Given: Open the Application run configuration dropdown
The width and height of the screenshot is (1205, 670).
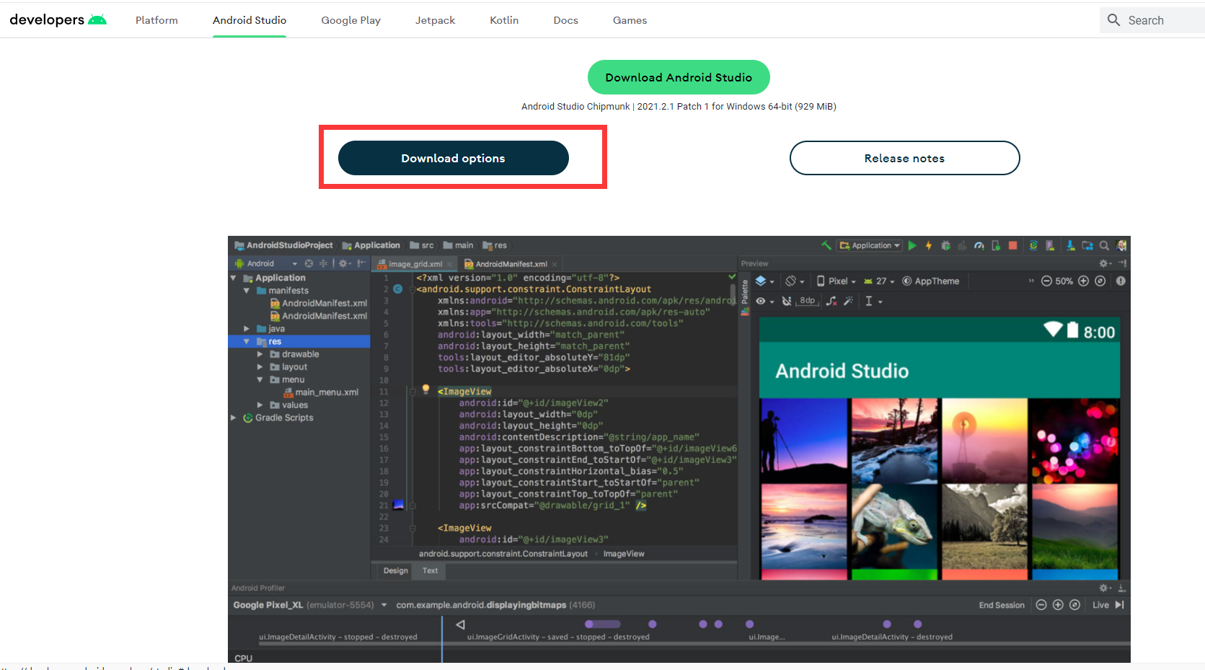Looking at the screenshot, I should pyautogui.click(x=870, y=246).
